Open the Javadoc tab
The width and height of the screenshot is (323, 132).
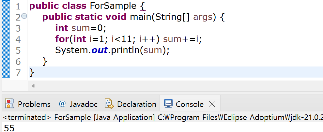click(x=78, y=104)
